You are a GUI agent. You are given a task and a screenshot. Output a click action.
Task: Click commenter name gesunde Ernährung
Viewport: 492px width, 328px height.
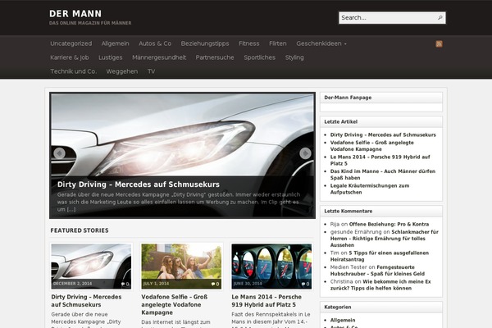(x=356, y=232)
